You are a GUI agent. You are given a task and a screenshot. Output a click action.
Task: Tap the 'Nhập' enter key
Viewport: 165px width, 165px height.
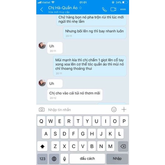(x=117, y=159)
